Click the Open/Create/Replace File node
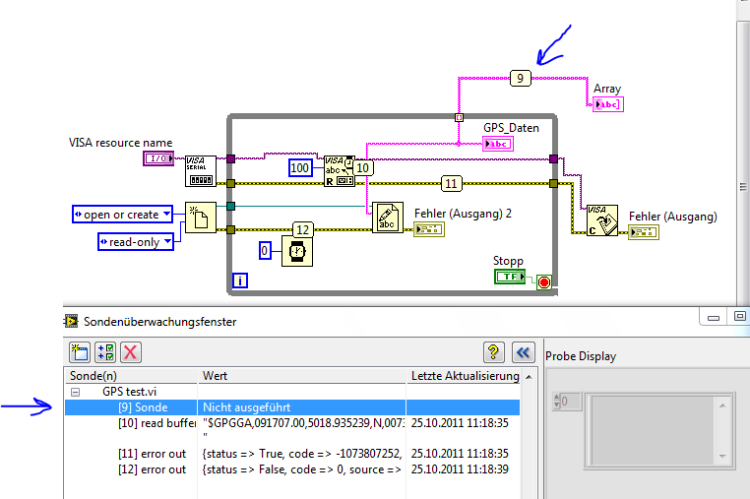 tap(201, 218)
